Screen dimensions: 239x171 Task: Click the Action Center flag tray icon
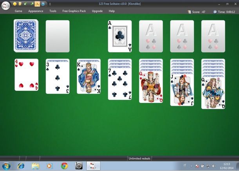coord(197,166)
